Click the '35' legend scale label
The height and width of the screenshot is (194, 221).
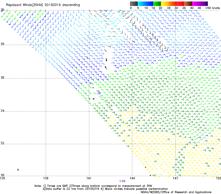click(184, 8)
